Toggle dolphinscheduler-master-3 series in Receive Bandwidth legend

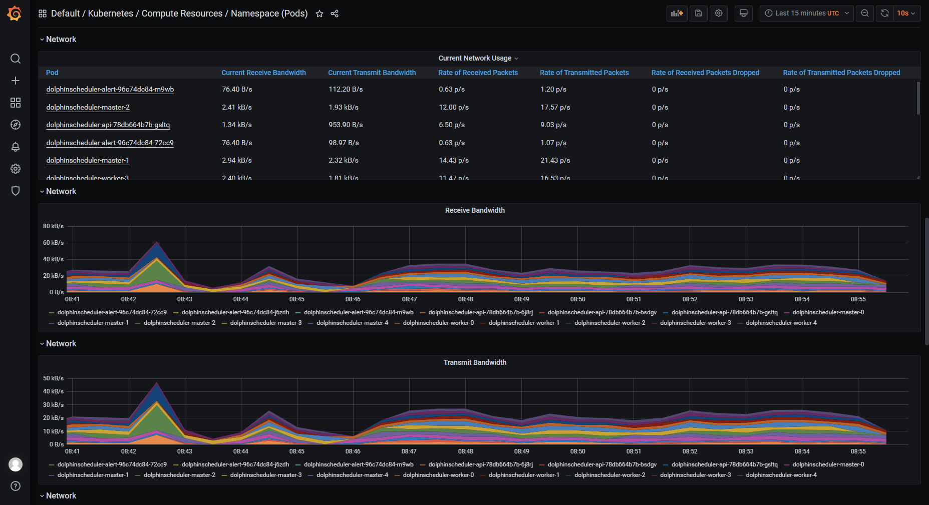(265, 323)
